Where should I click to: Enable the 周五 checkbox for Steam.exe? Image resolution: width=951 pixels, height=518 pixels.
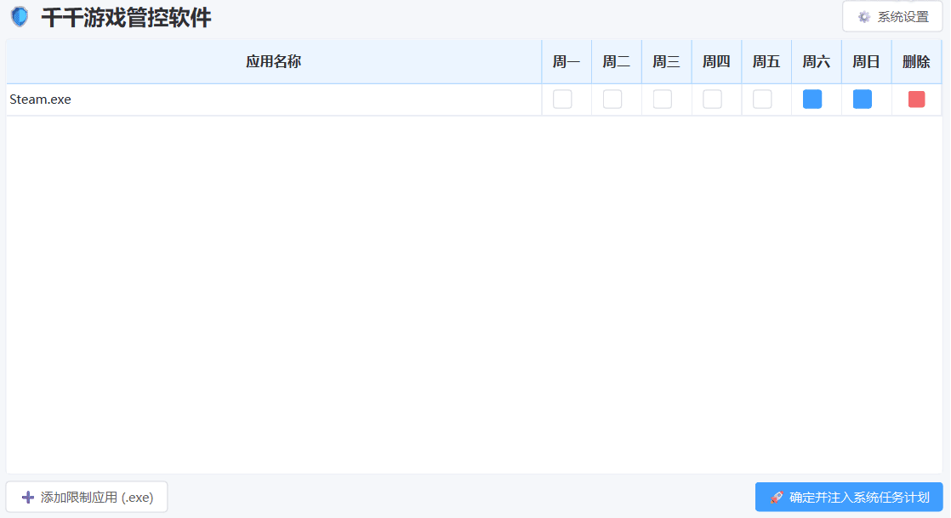(x=762, y=100)
